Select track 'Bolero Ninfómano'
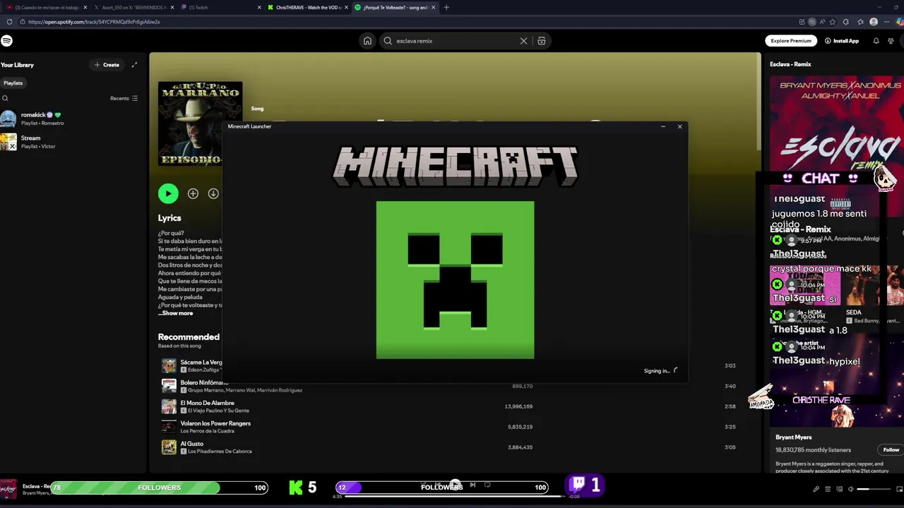This screenshot has height=508, width=904. [x=204, y=382]
